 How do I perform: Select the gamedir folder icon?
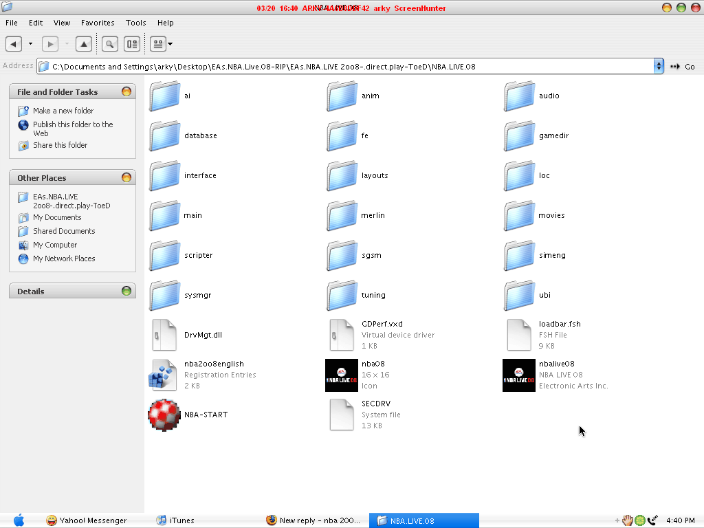pos(520,136)
